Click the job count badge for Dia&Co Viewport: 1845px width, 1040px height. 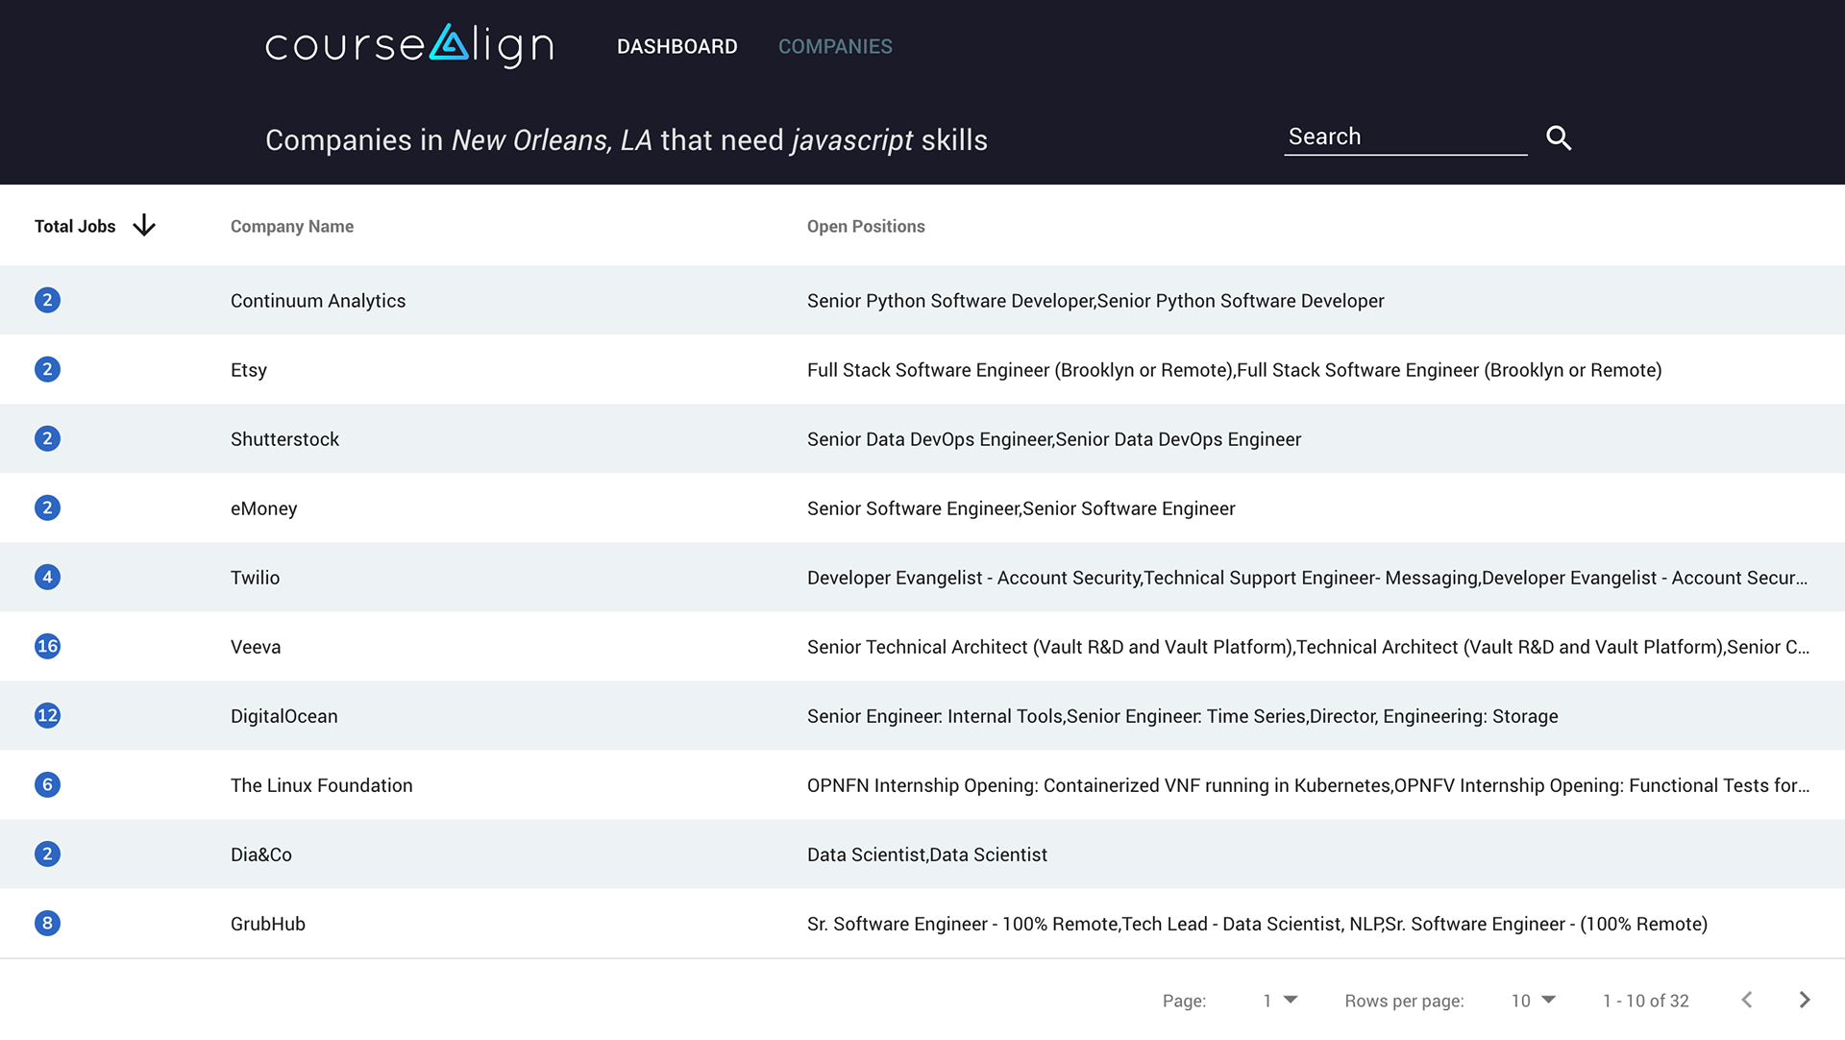click(x=47, y=854)
